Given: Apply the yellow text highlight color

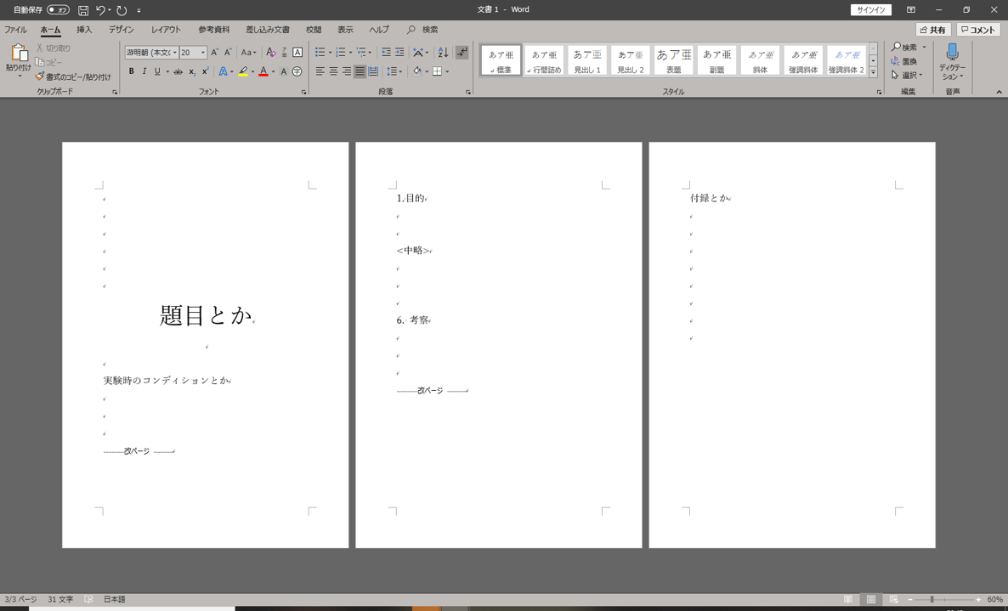Looking at the screenshot, I should (x=243, y=71).
